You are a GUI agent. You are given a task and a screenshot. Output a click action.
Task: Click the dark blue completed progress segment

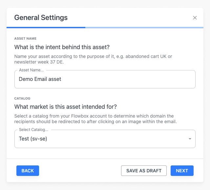46,28
